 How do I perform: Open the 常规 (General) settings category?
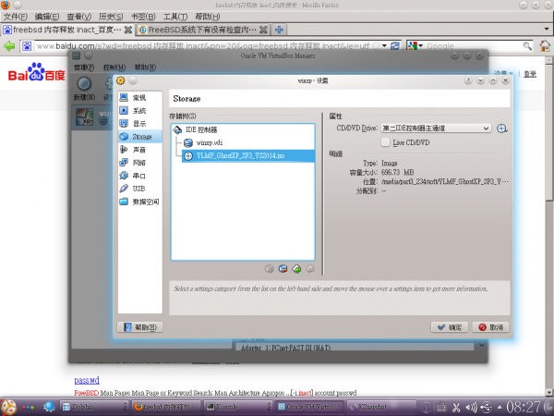point(140,97)
